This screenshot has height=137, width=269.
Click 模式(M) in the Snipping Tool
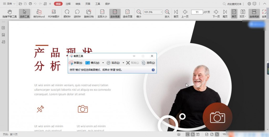(x=92, y=63)
